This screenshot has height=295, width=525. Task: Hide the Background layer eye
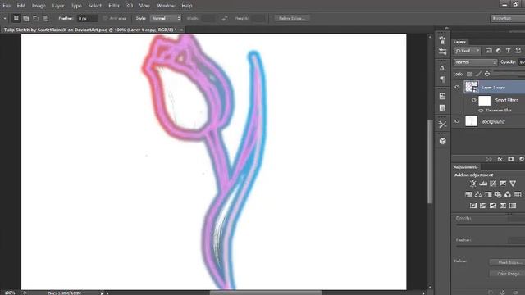[457, 121]
